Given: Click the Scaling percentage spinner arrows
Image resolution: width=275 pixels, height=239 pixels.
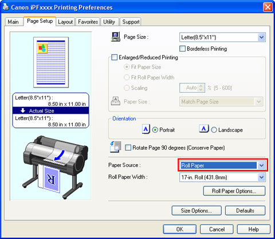Looking at the screenshot, I should 201,87.
